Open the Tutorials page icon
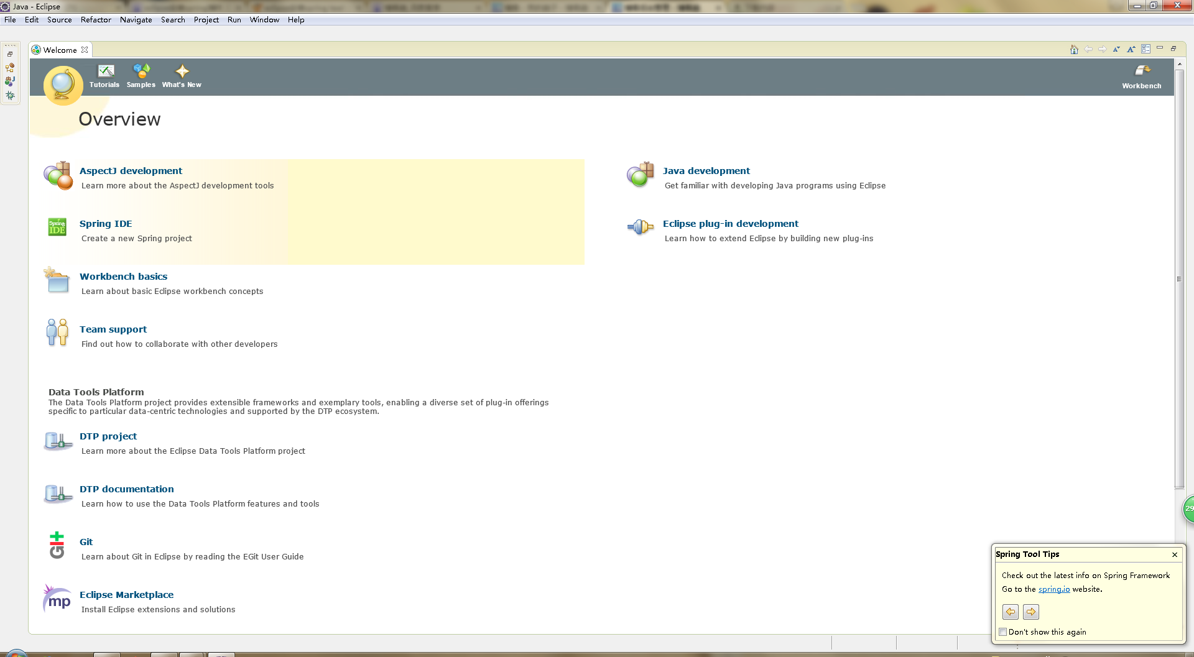Image resolution: width=1194 pixels, height=657 pixels. point(106,71)
